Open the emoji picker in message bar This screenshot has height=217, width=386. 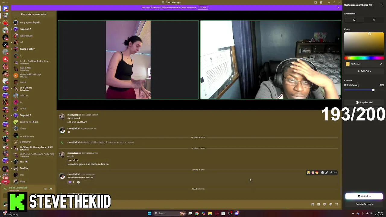pos(331,204)
